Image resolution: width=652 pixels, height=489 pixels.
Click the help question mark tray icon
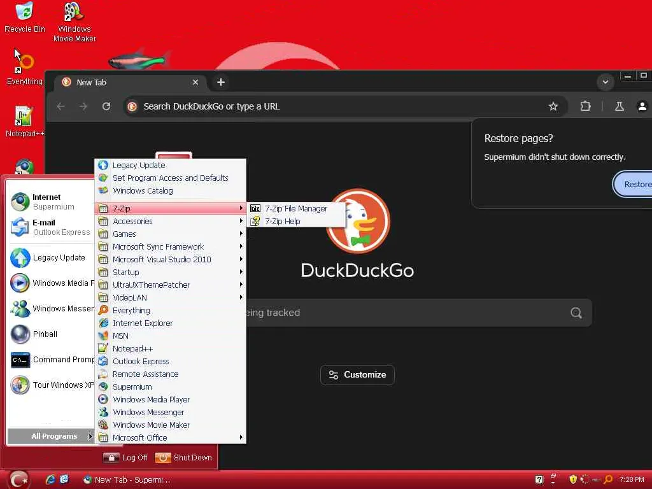[539, 479]
